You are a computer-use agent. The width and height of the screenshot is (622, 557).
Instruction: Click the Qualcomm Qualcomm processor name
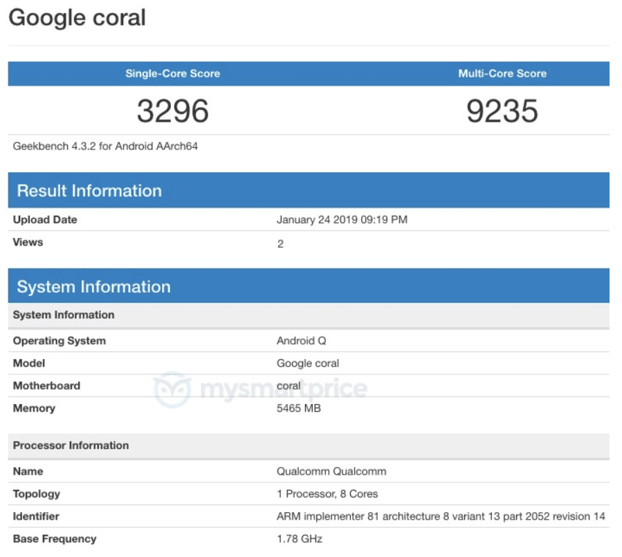pyautogui.click(x=331, y=471)
